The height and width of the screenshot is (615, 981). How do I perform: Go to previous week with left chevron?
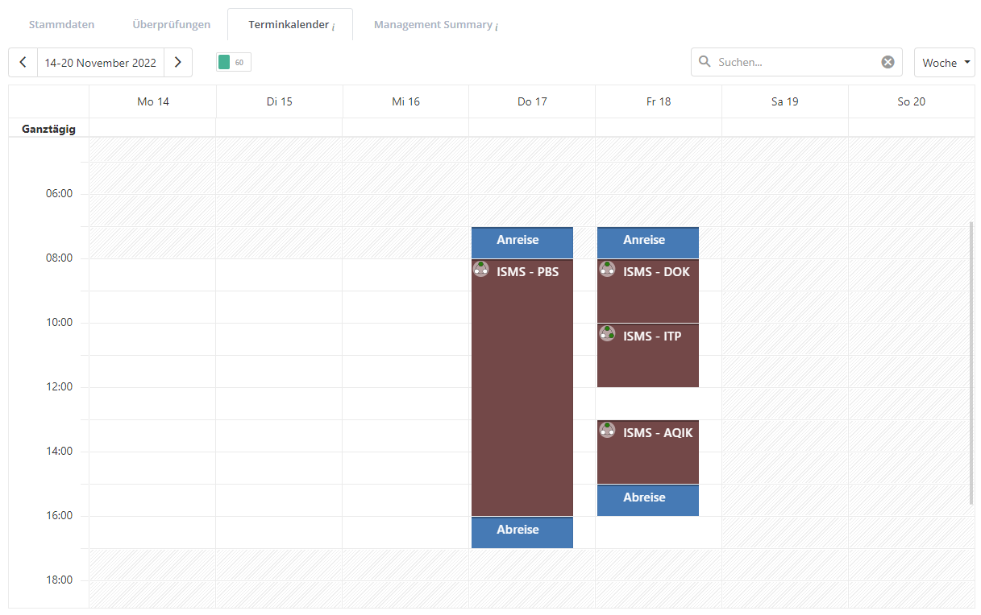[x=23, y=63]
